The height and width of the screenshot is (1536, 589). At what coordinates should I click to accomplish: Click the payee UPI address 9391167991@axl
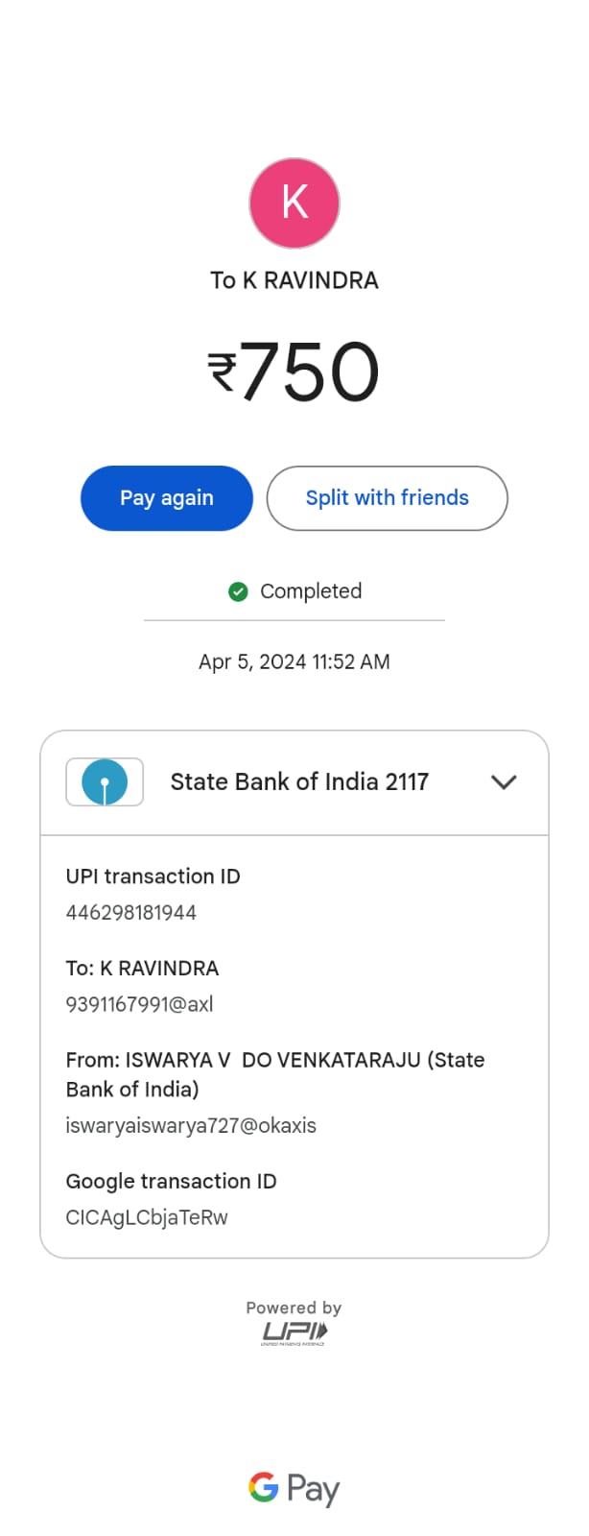click(140, 1005)
